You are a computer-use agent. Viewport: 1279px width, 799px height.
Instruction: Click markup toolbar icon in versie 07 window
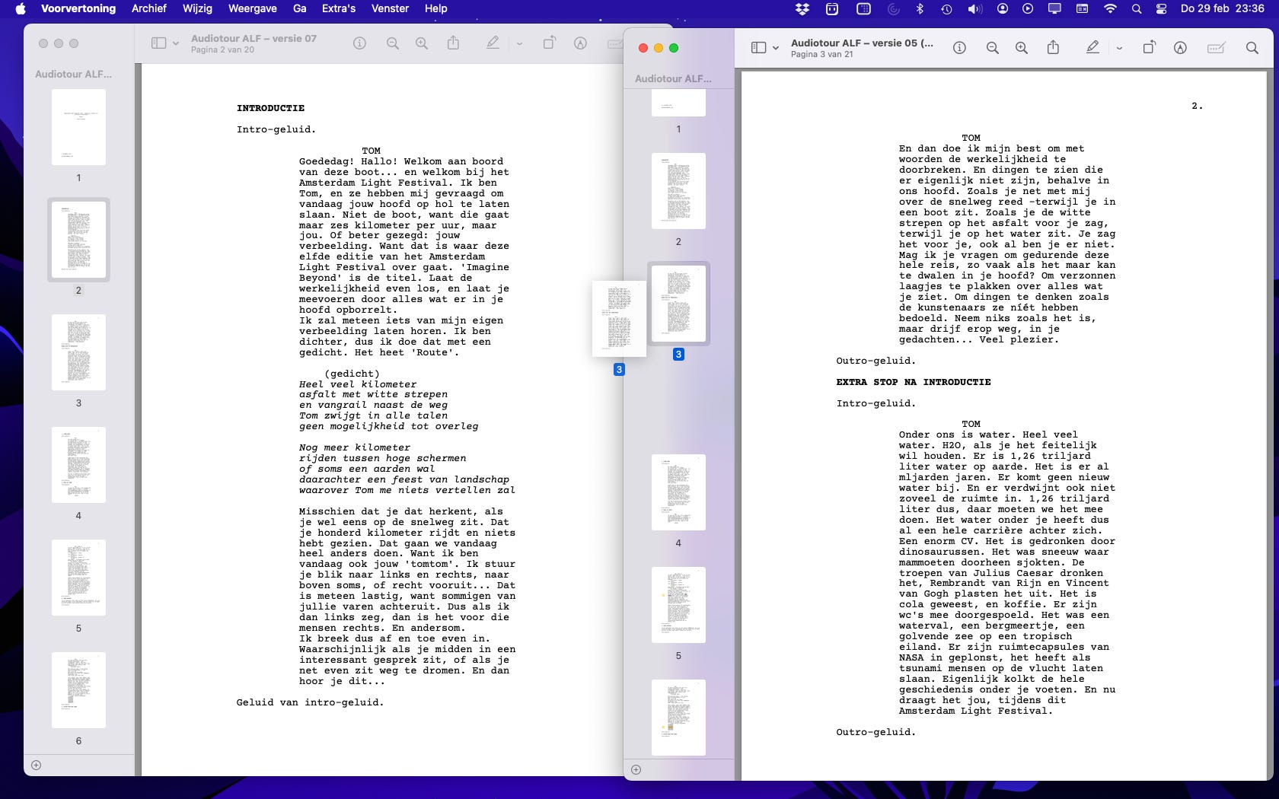click(x=580, y=43)
